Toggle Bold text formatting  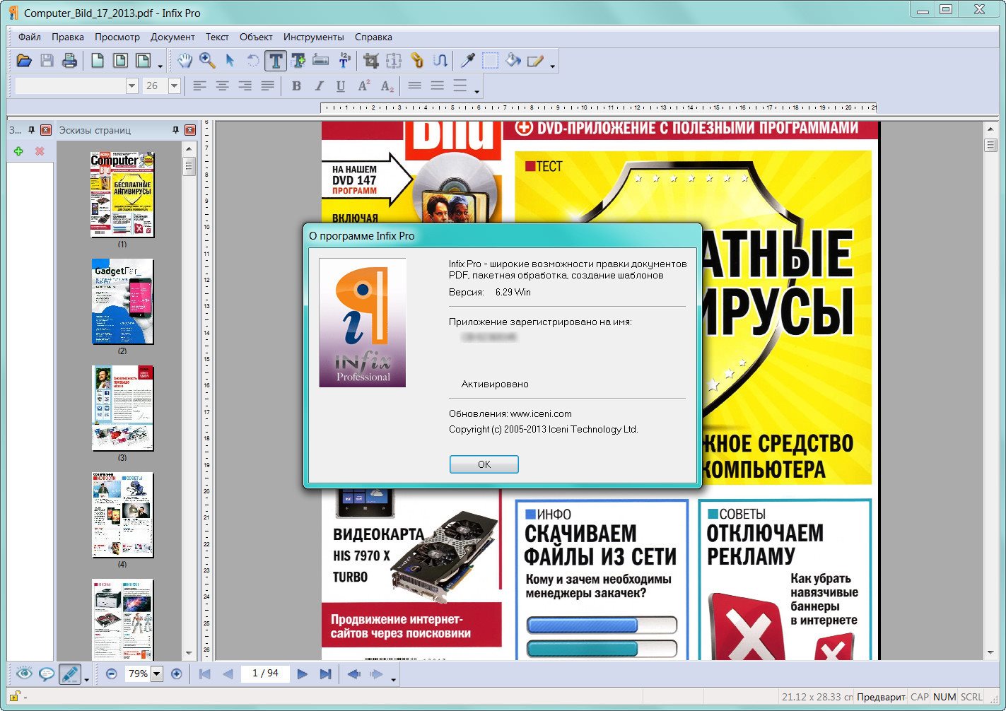coord(296,86)
